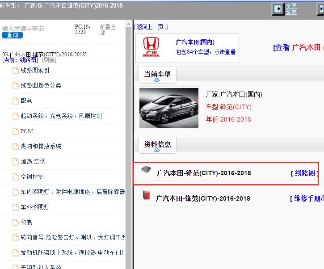Click page icon beside 发动机防盗锁止系统 entry
This screenshot has width=324, height=269.
[16, 252]
